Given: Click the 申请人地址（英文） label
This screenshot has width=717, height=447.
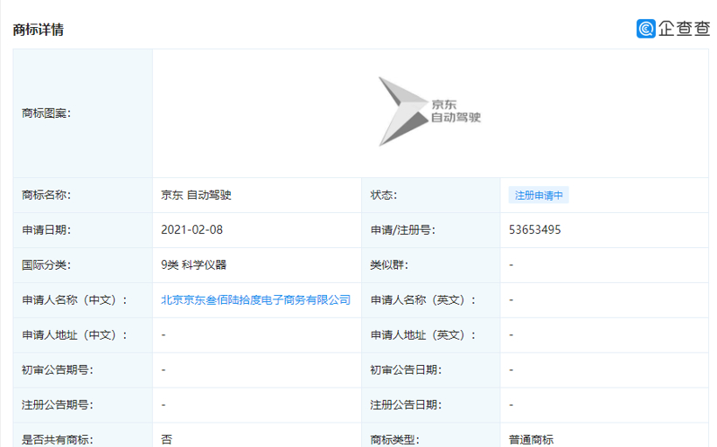Looking at the screenshot, I should (x=423, y=335).
